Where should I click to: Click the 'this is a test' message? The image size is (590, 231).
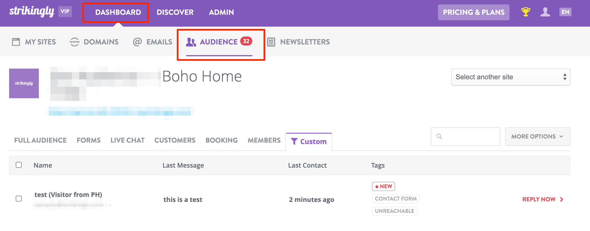(183, 200)
